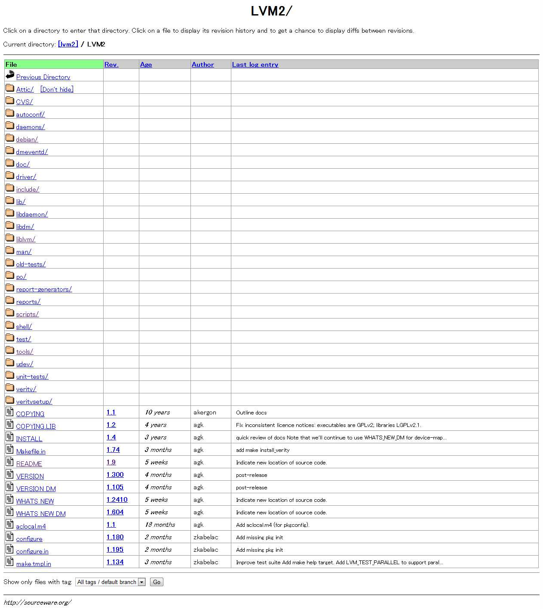543x609 pixels.
Task: Click the document icon beside Makefile.in
Action: 9,449
